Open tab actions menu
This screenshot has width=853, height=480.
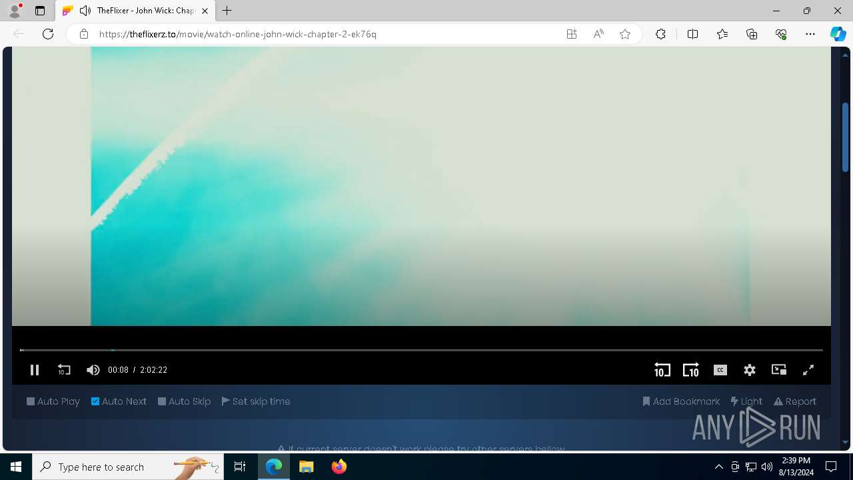tap(40, 11)
